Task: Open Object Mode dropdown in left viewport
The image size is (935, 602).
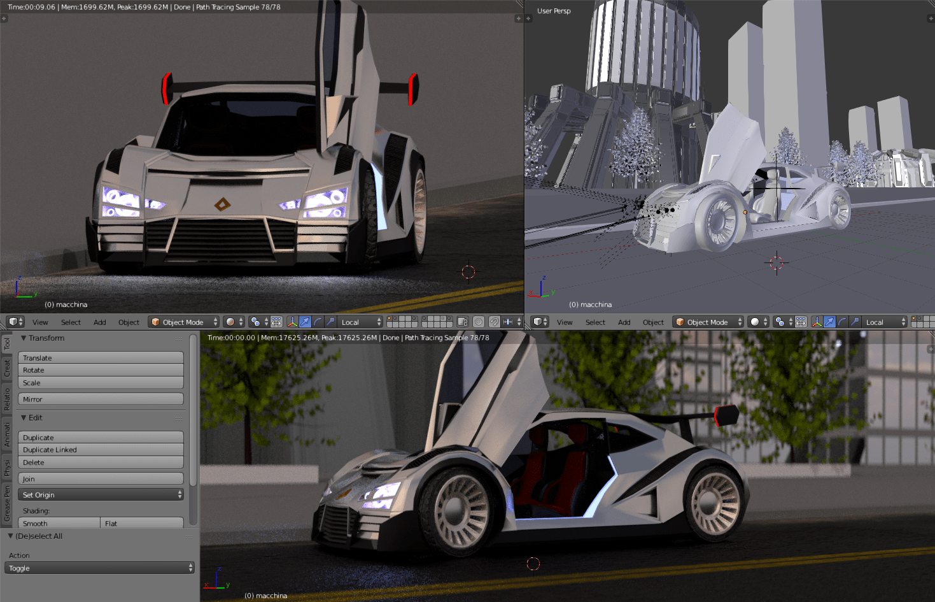Action: click(x=184, y=322)
